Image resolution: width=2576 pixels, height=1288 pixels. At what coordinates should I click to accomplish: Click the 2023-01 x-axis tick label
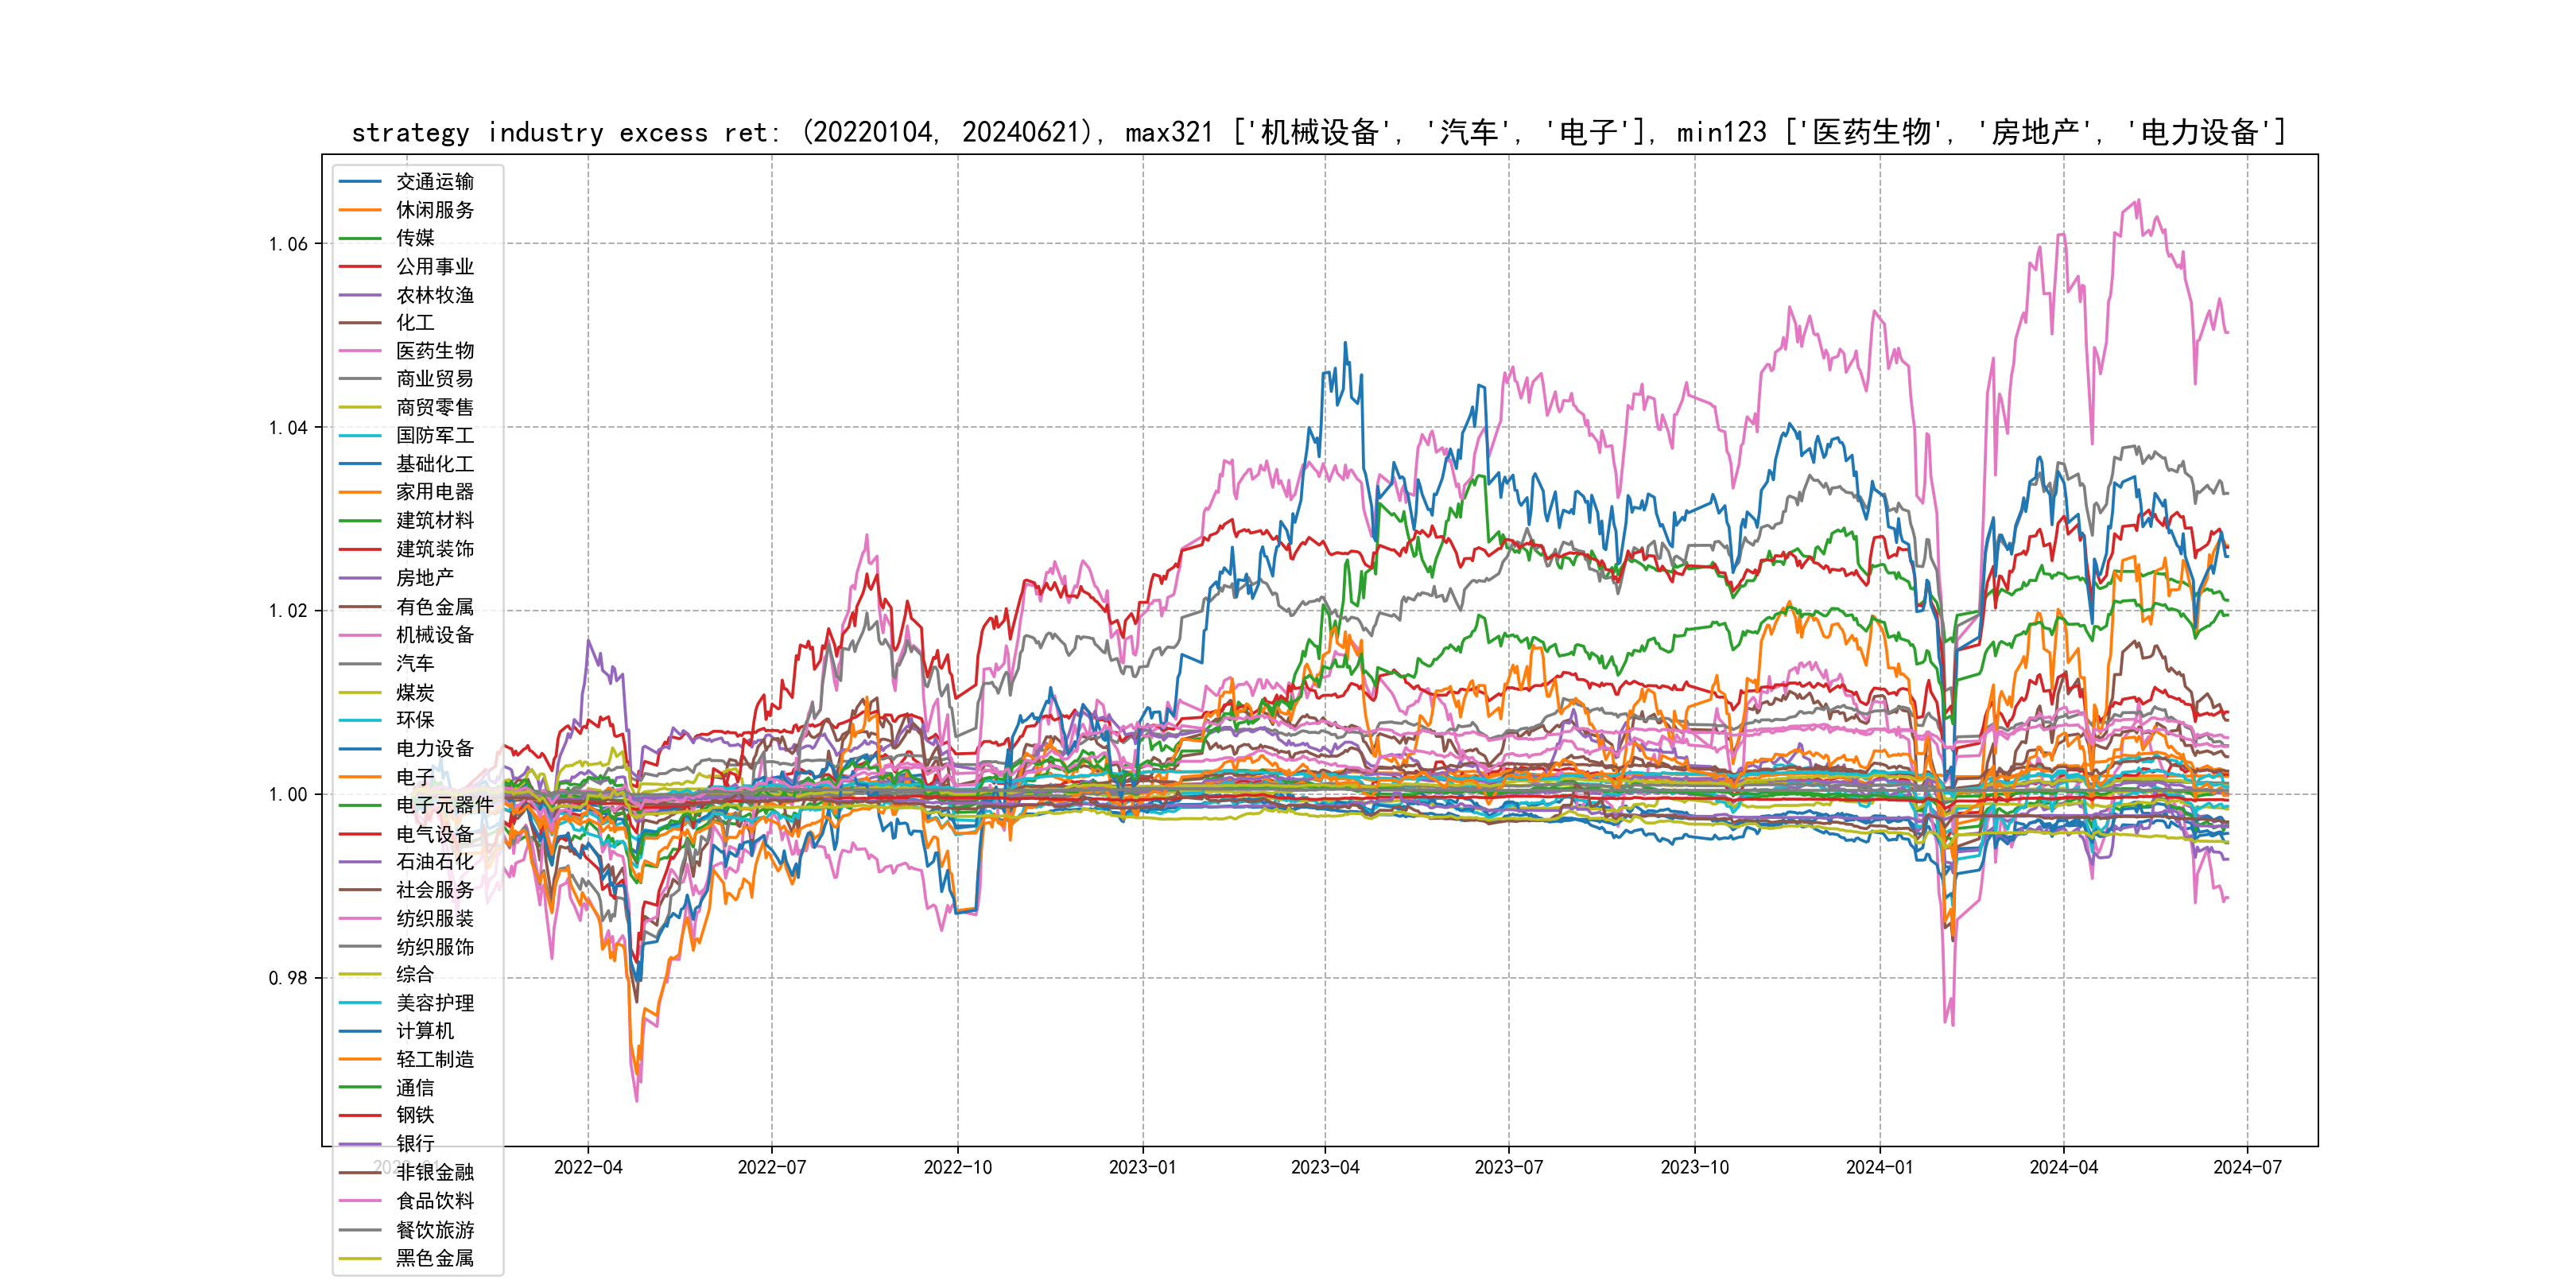click(1142, 1167)
